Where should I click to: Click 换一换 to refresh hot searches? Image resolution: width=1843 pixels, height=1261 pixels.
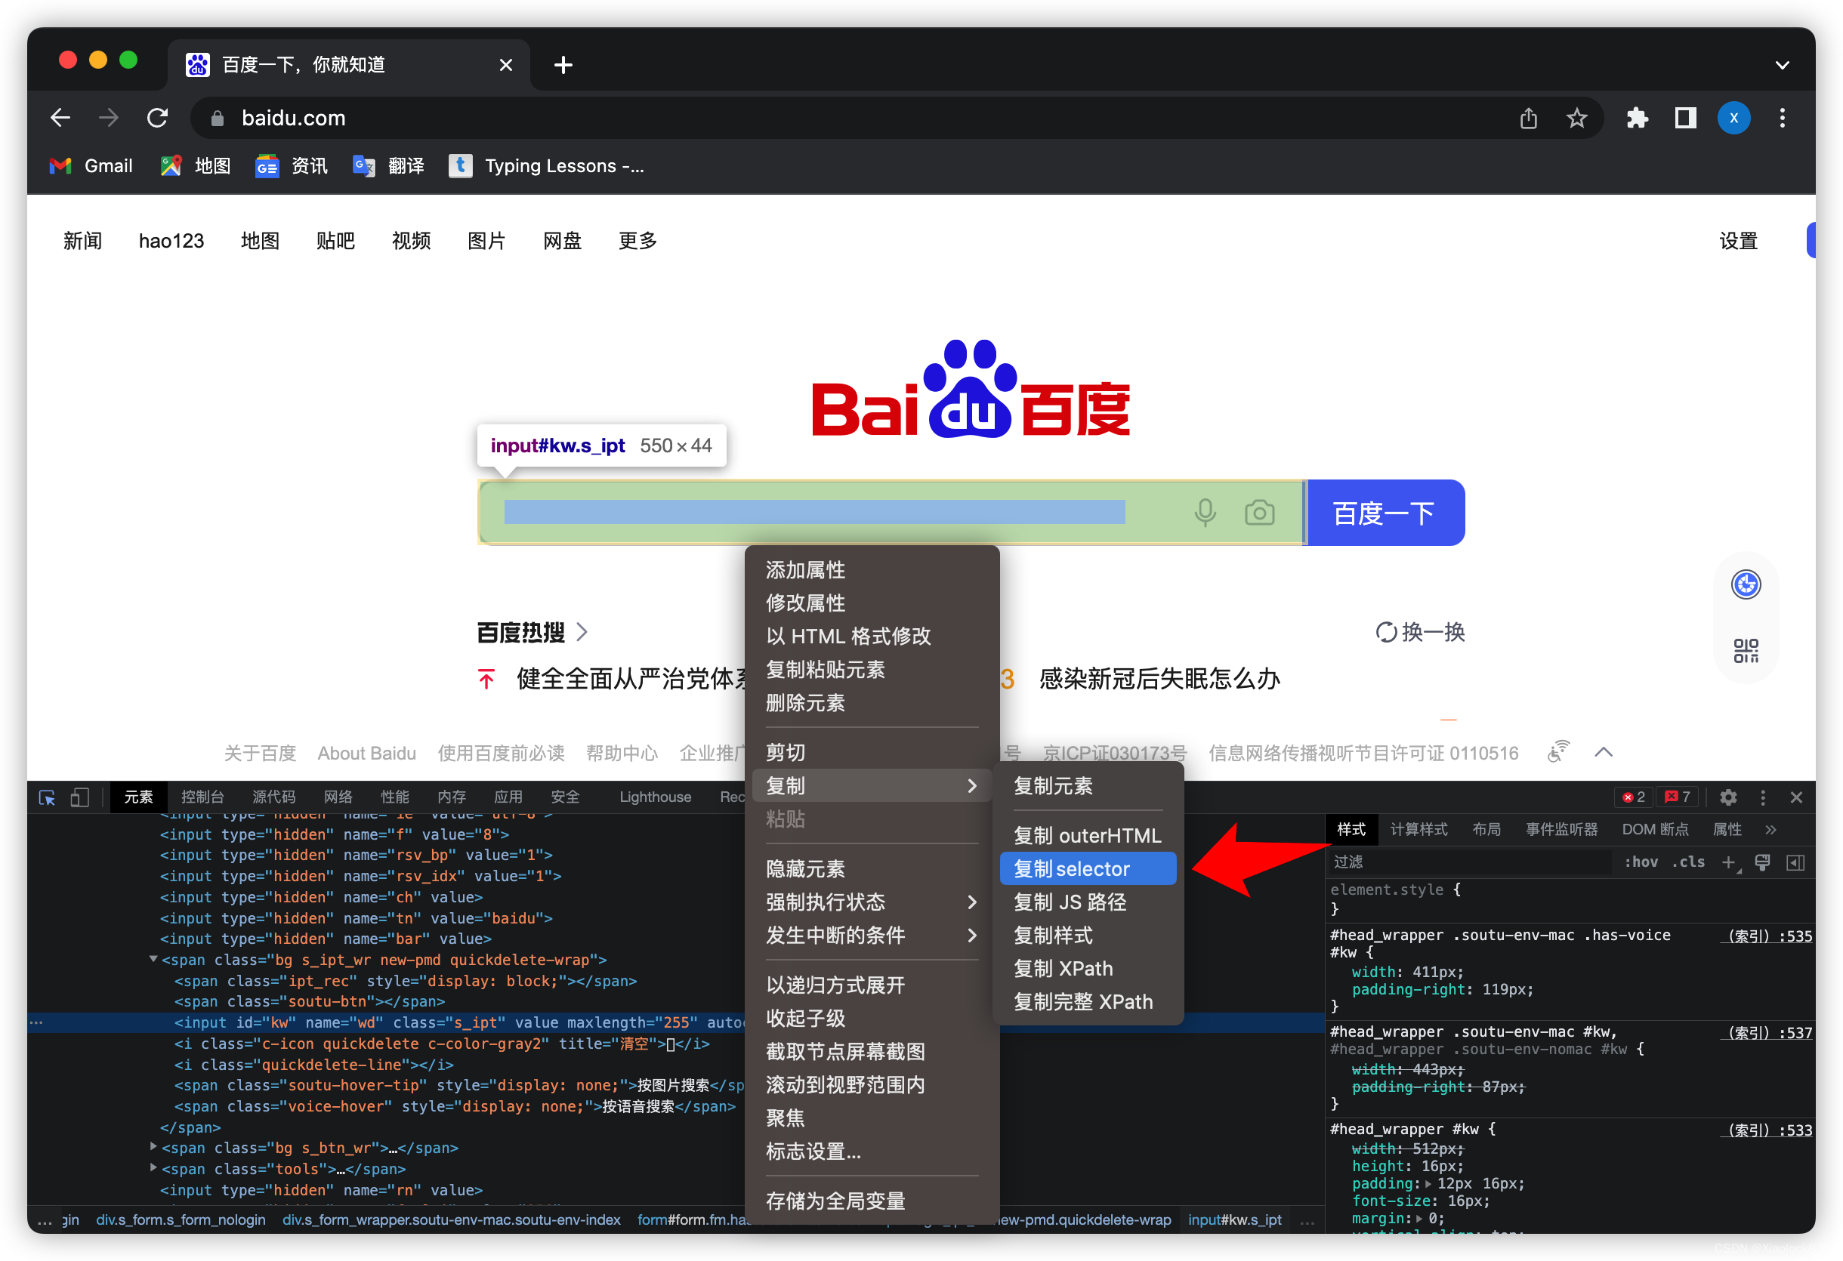click(x=1419, y=633)
